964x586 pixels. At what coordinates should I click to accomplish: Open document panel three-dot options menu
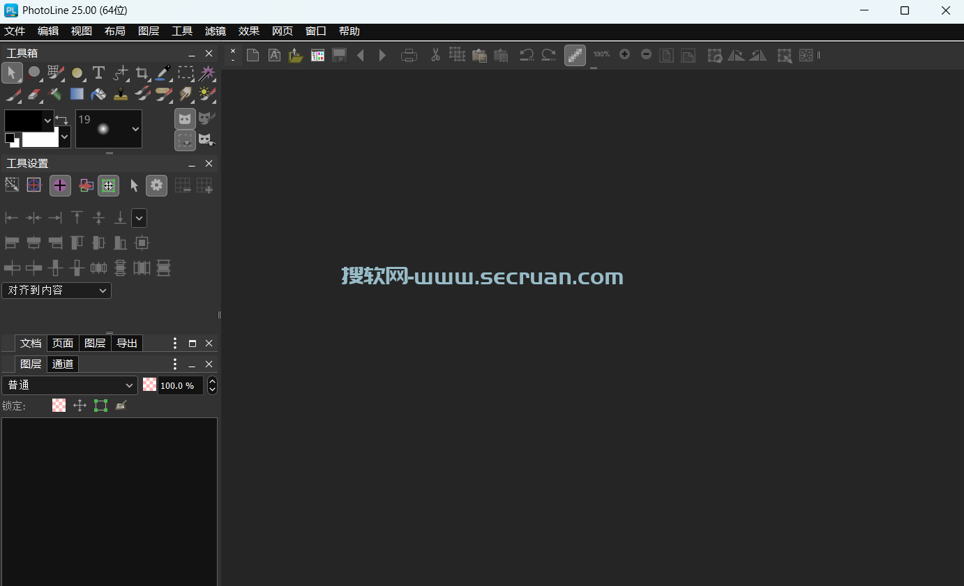(175, 344)
